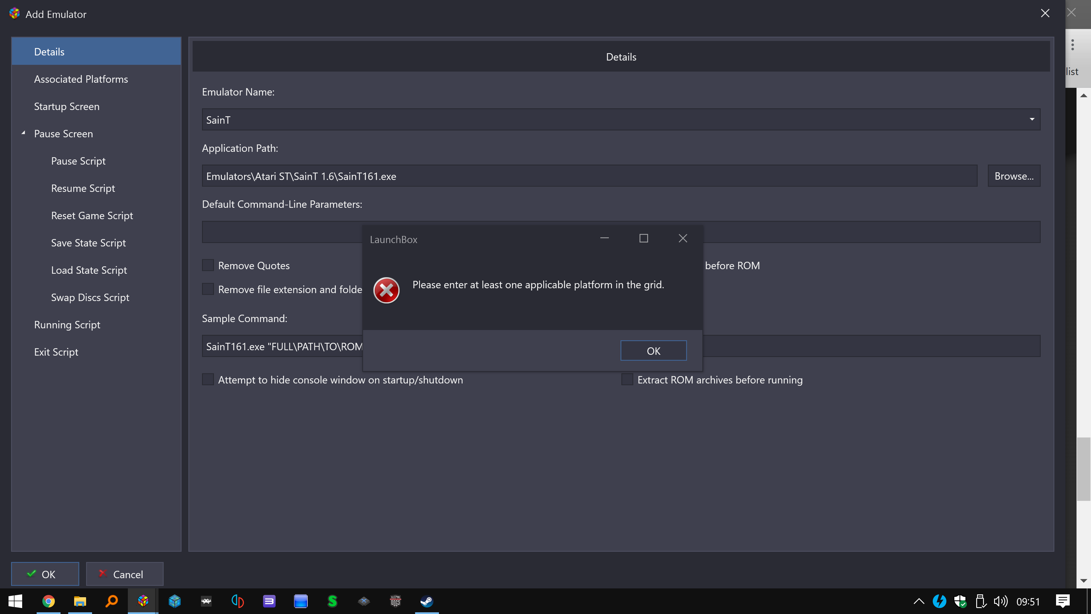Open Google Chrome from the taskbar

pyautogui.click(x=48, y=601)
